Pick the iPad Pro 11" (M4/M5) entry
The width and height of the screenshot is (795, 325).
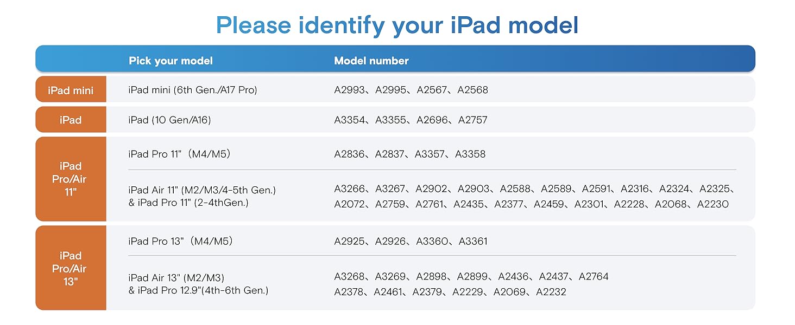coord(180,154)
